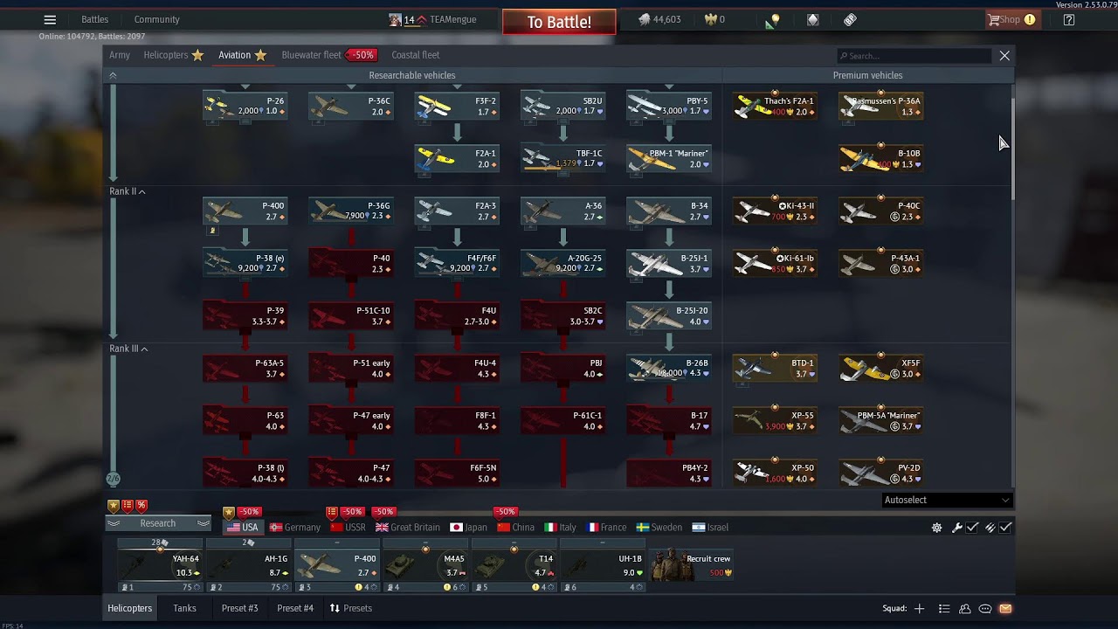Choose USSR nation
The width and height of the screenshot is (1118, 629).
pos(348,527)
